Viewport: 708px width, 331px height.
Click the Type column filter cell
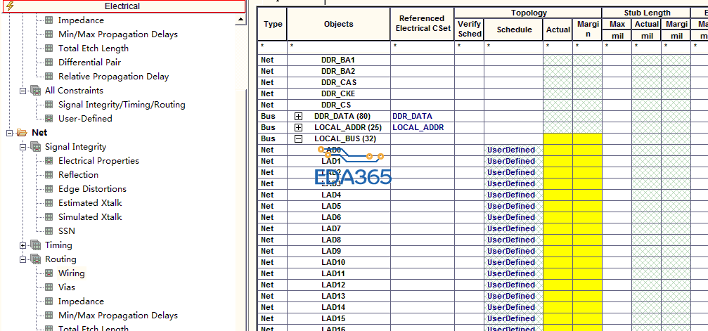point(272,46)
